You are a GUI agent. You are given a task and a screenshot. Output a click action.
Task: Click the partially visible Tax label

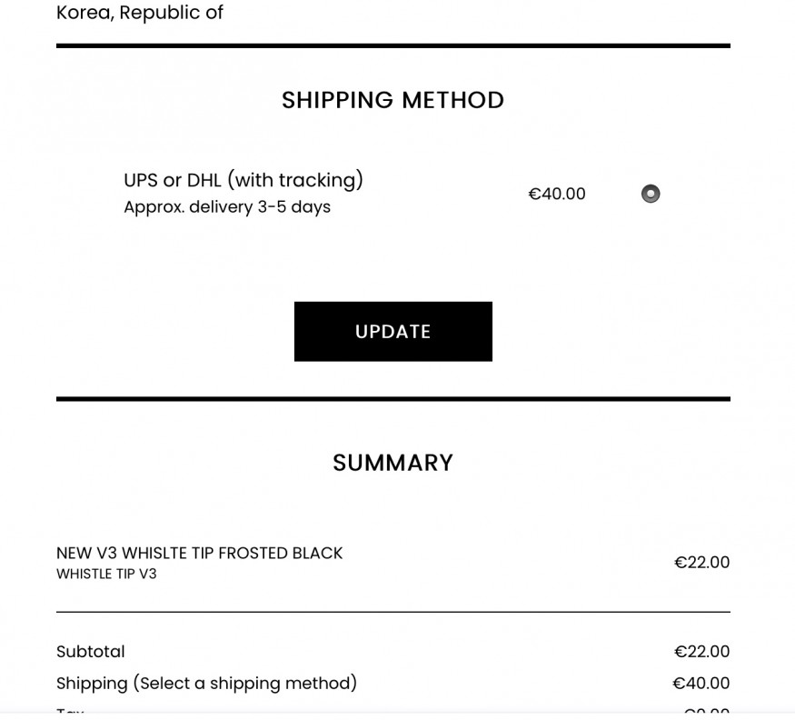point(70,713)
